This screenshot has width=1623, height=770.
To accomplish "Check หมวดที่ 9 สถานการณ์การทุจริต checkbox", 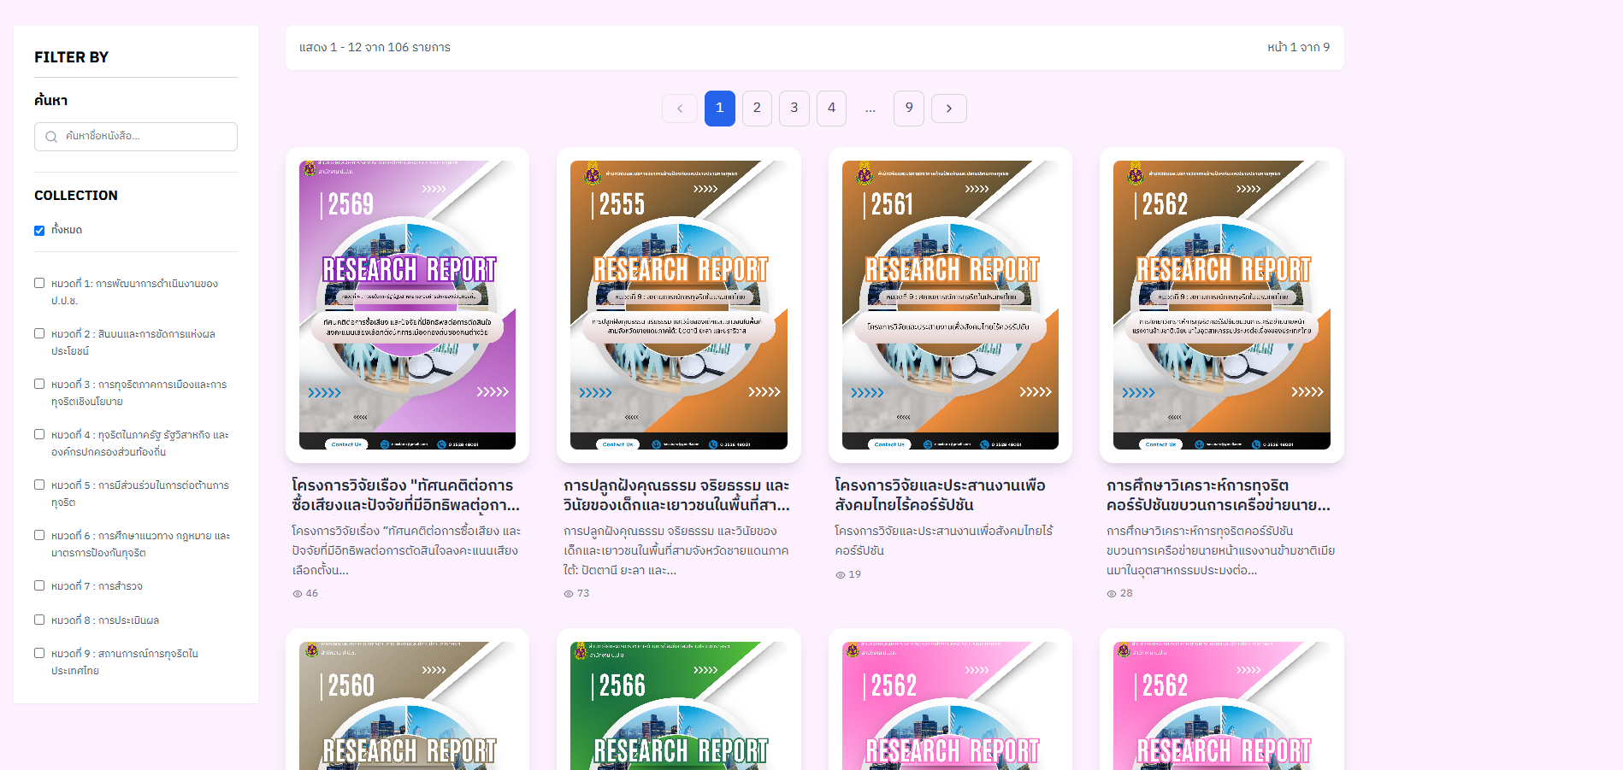I will 39,653.
